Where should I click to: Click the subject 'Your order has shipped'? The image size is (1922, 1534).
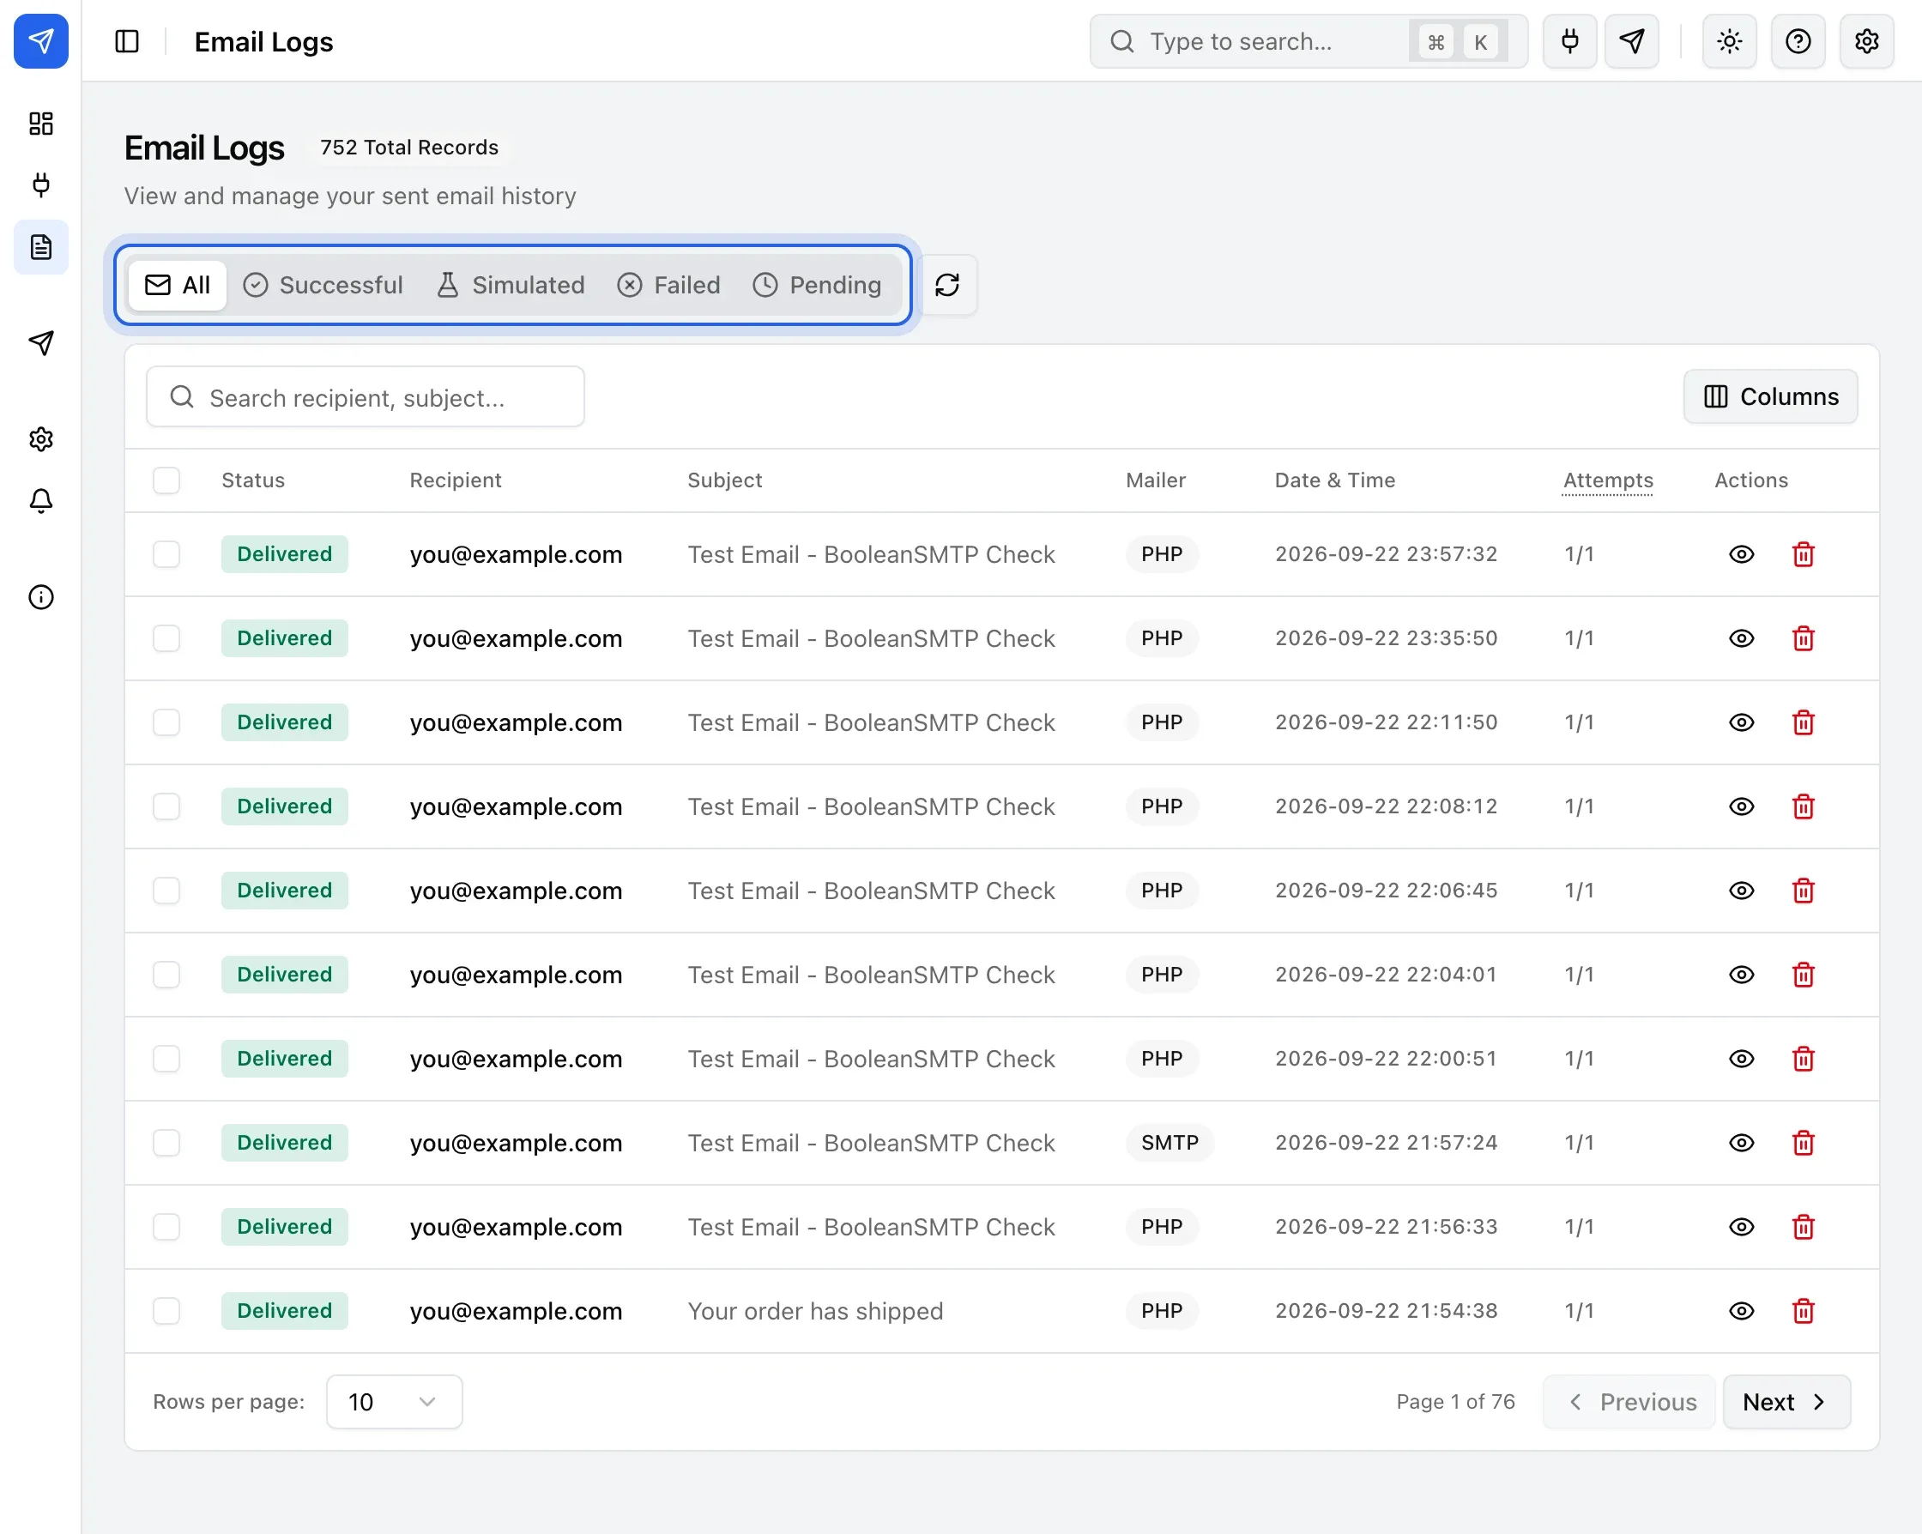[x=815, y=1311]
